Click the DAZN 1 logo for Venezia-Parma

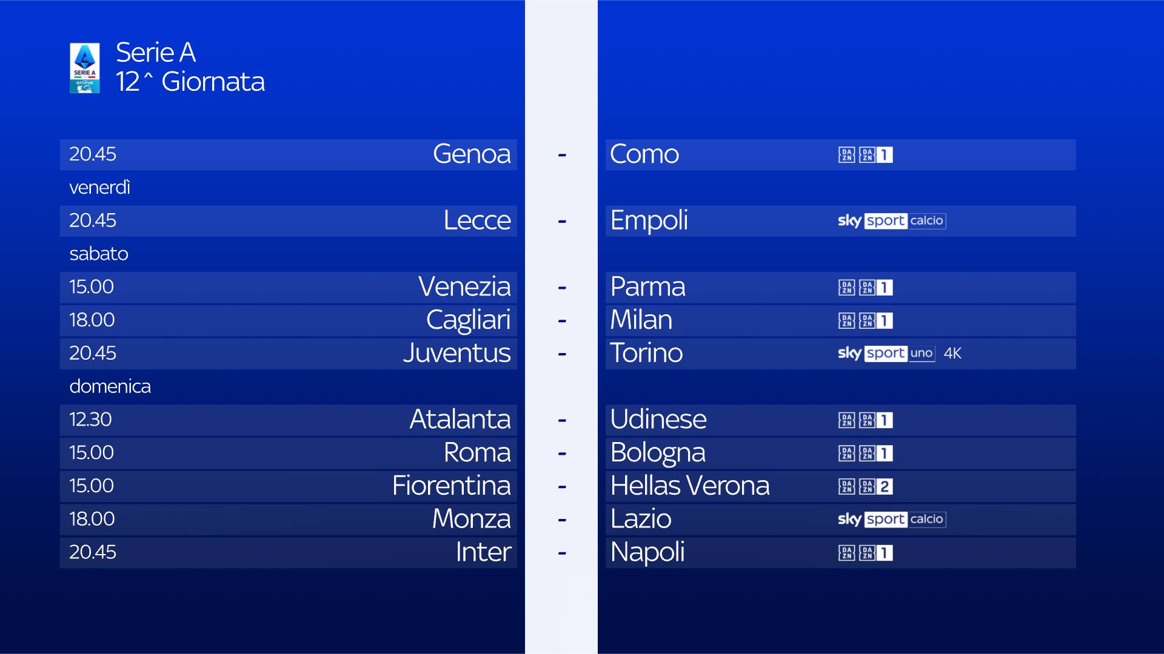(x=865, y=288)
